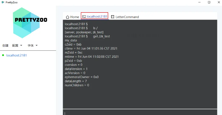Select localhost:2181 server in sidebar list

[x=16, y=55]
